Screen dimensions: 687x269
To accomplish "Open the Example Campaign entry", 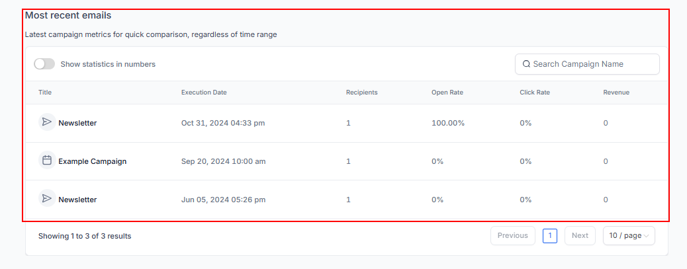I will (92, 161).
